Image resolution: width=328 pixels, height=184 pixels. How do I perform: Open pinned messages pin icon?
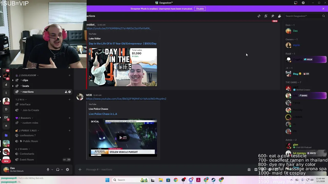tap(273, 16)
